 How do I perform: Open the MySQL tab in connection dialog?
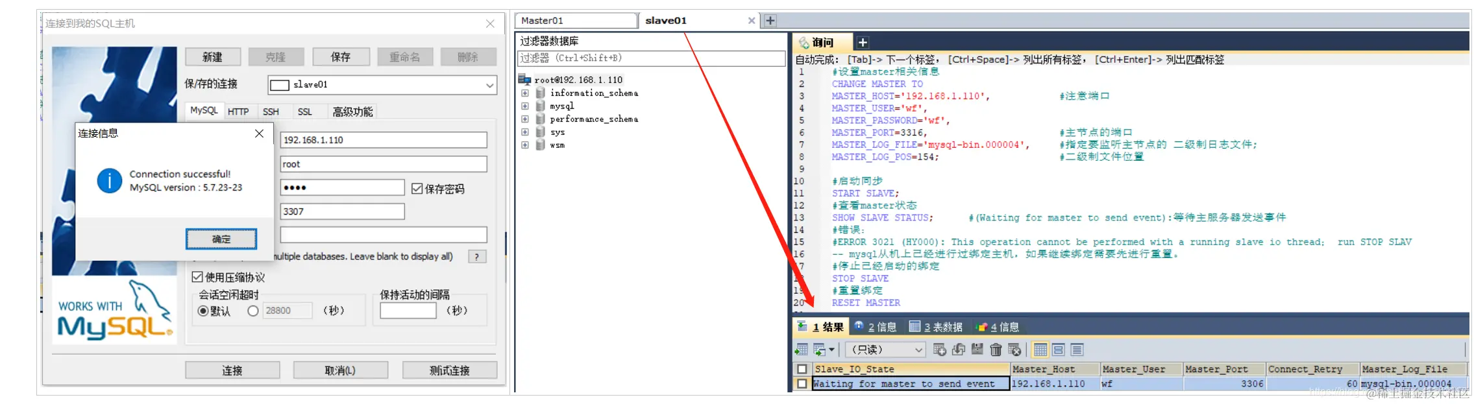tap(204, 111)
